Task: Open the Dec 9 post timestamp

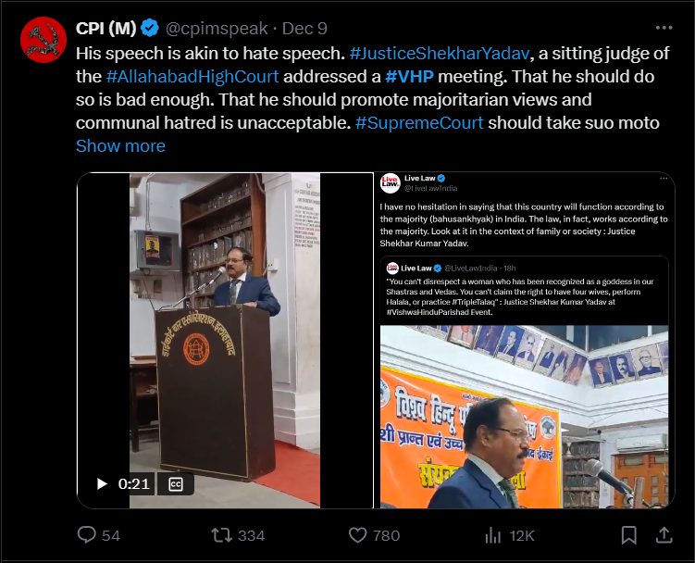Action: [304, 29]
